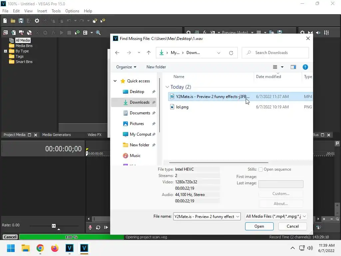341x256 pixels.
Task: Open the View menu
Action: pos(28,11)
